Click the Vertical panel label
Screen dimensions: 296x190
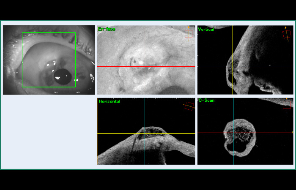(206, 30)
